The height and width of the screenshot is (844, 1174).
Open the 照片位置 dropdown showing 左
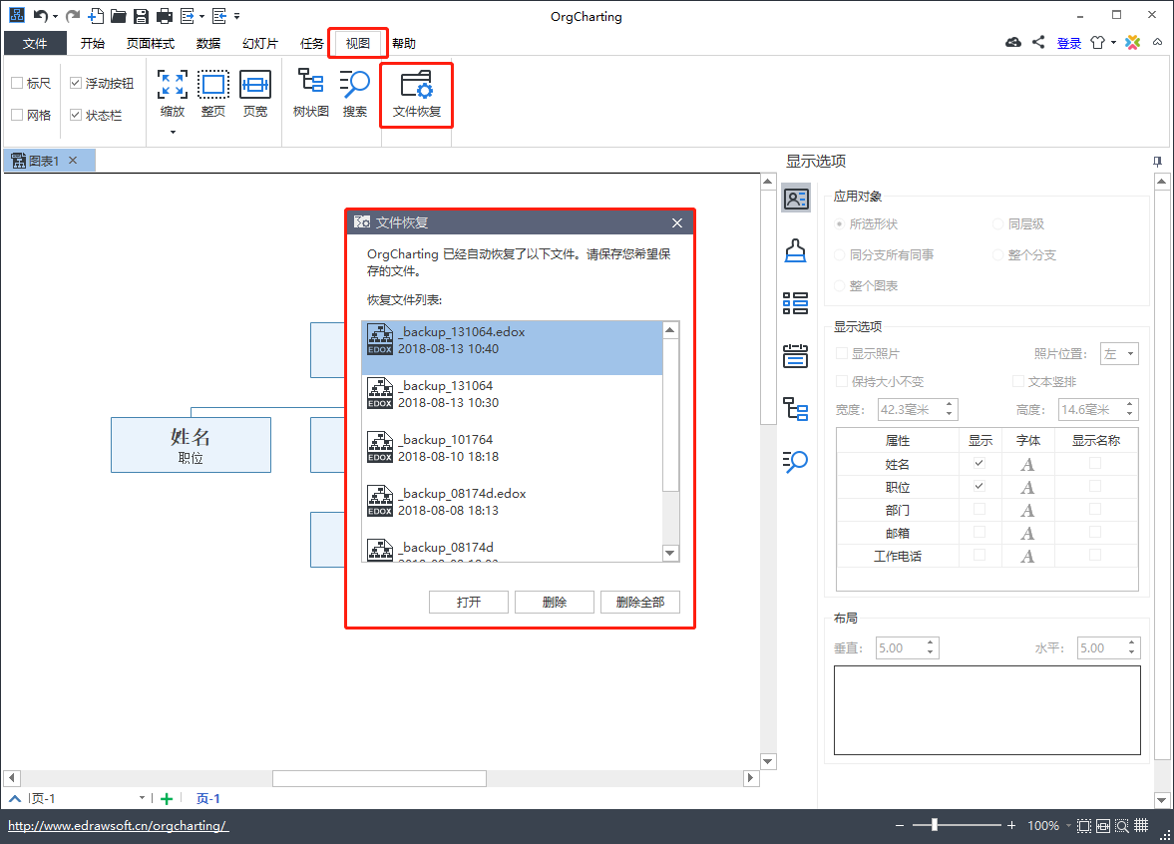[1119, 353]
